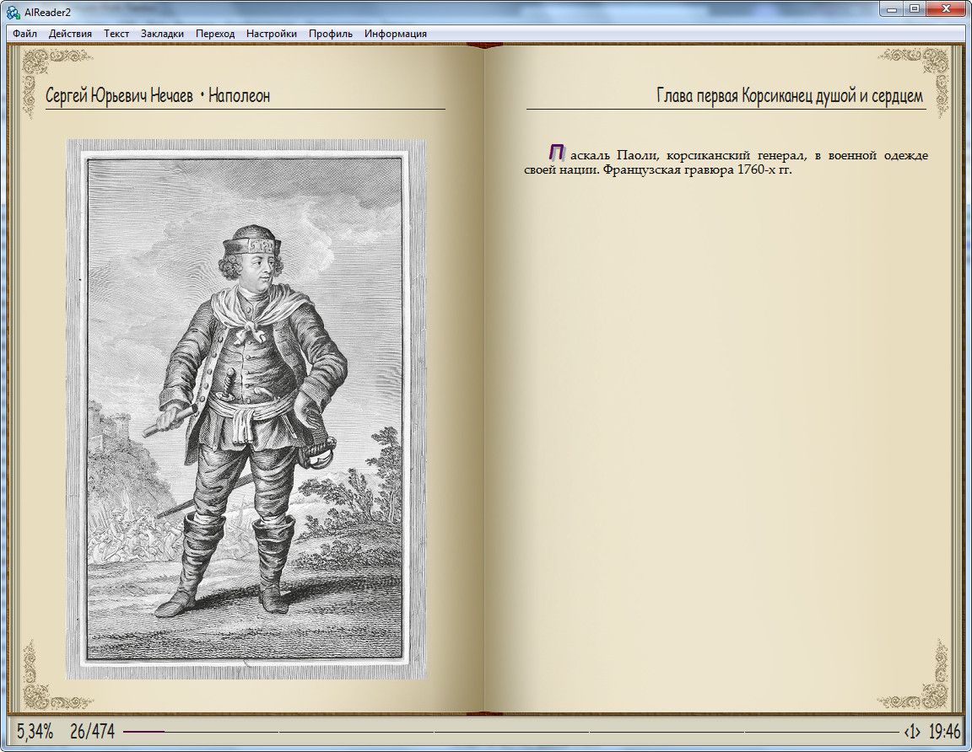The width and height of the screenshot is (972, 752).
Task: Minimize the AlReader2 window
Action: click(x=892, y=9)
